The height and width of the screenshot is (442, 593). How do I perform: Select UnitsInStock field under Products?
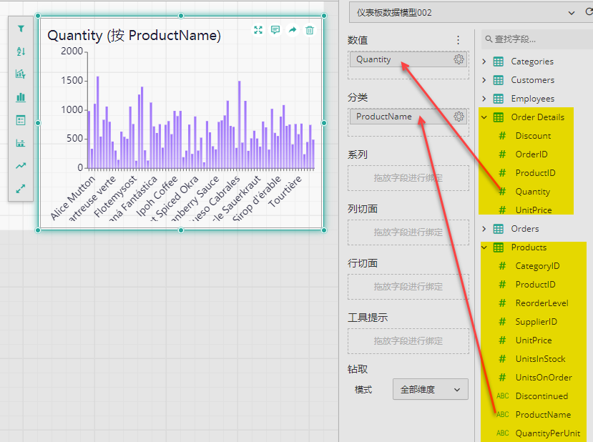541,359
